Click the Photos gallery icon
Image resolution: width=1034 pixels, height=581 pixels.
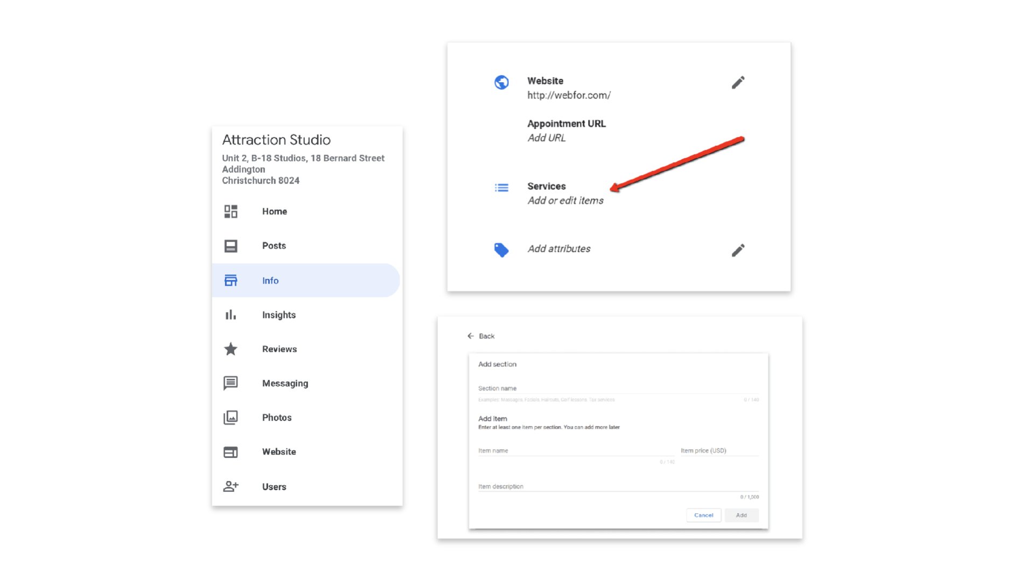pyautogui.click(x=230, y=417)
